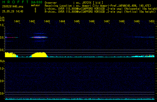Click the 1441 time marker

pyautogui.click(x=17, y=21)
